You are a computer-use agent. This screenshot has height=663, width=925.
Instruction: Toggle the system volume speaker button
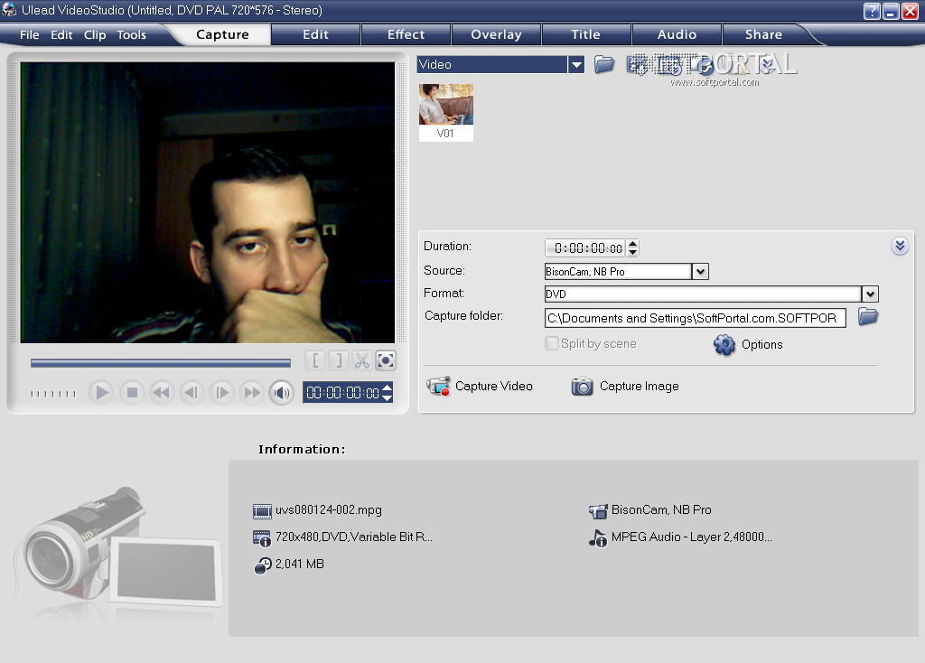(x=282, y=392)
